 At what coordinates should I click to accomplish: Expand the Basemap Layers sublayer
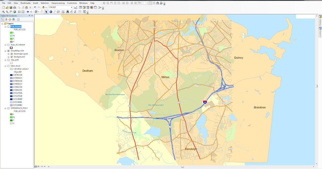9,54
